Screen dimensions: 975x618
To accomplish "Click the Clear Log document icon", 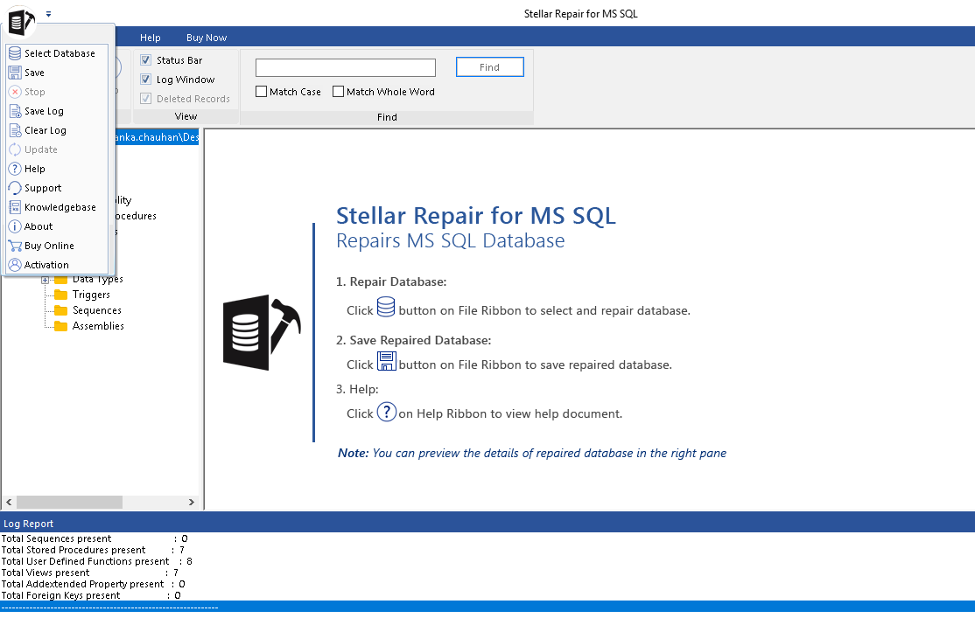I will [x=15, y=130].
